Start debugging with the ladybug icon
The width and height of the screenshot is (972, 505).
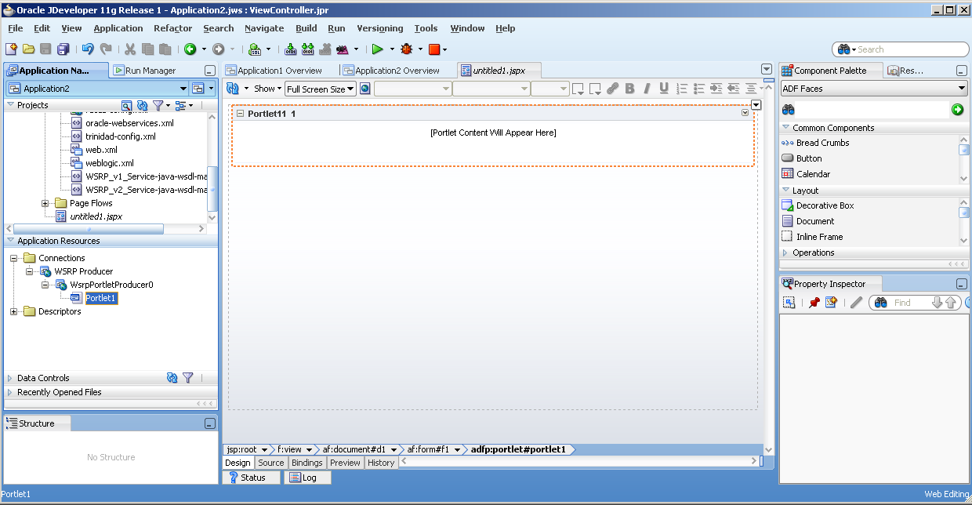[x=406, y=49]
